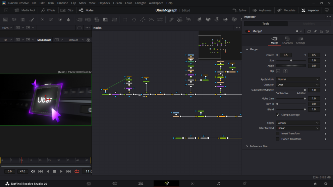Open Edges Canvas dropdown
This screenshot has height=187, width=333.
coord(298,123)
